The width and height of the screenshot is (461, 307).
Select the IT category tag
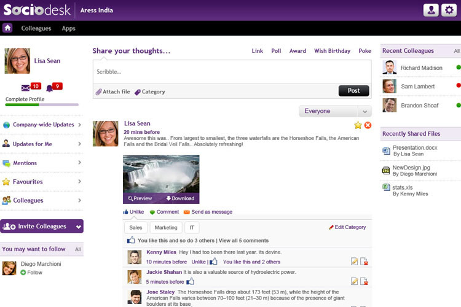pyautogui.click(x=192, y=227)
